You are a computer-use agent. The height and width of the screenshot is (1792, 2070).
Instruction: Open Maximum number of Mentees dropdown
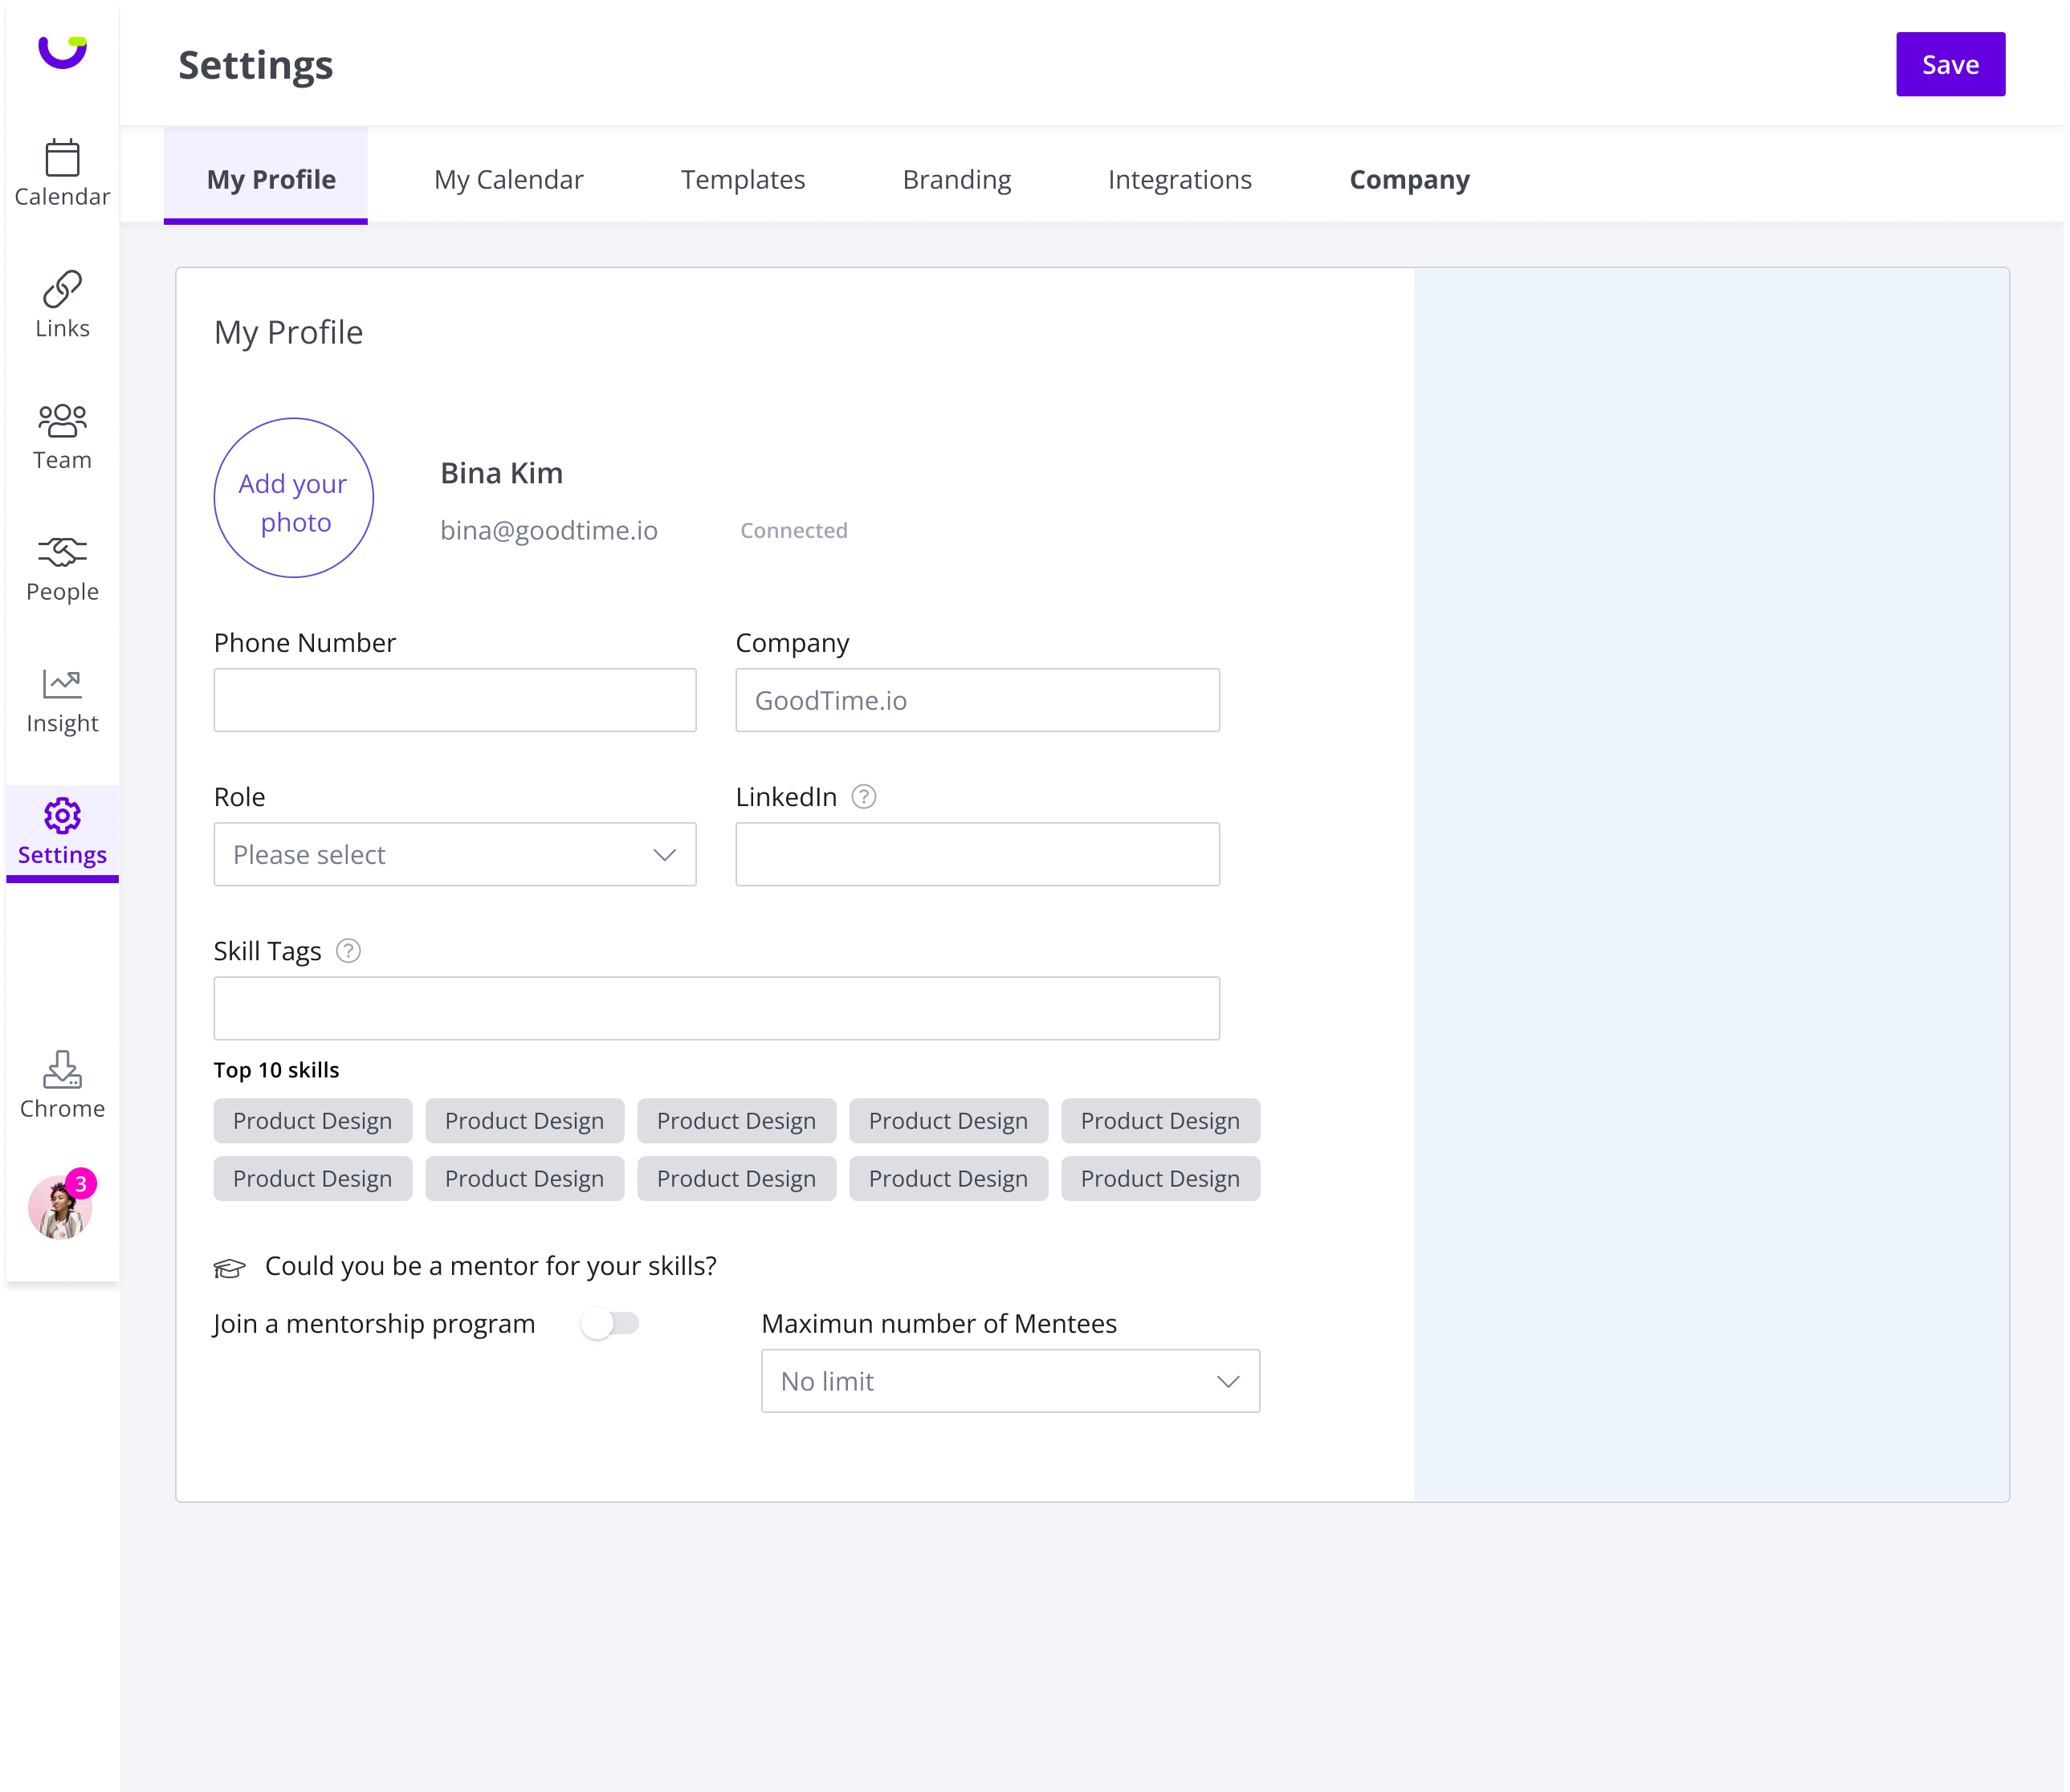pos(1010,1381)
